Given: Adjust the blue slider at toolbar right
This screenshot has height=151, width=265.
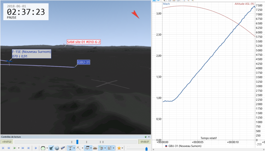Looking at the screenshot, I should tap(147, 149).
